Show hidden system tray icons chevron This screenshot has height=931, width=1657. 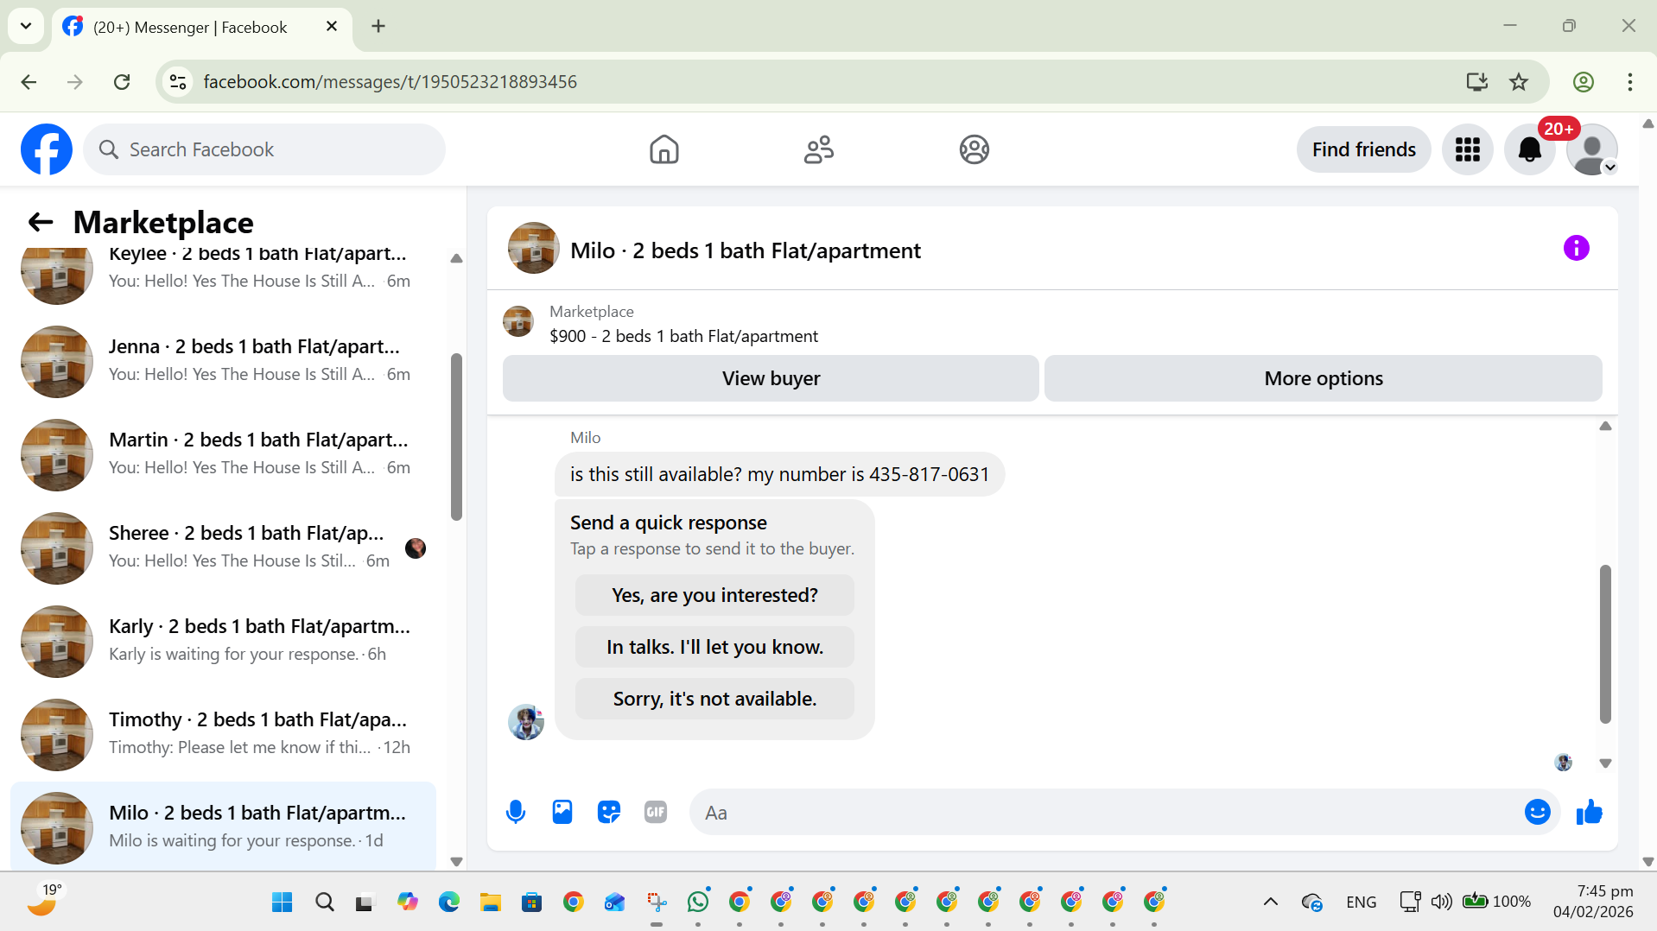pyautogui.click(x=1270, y=902)
